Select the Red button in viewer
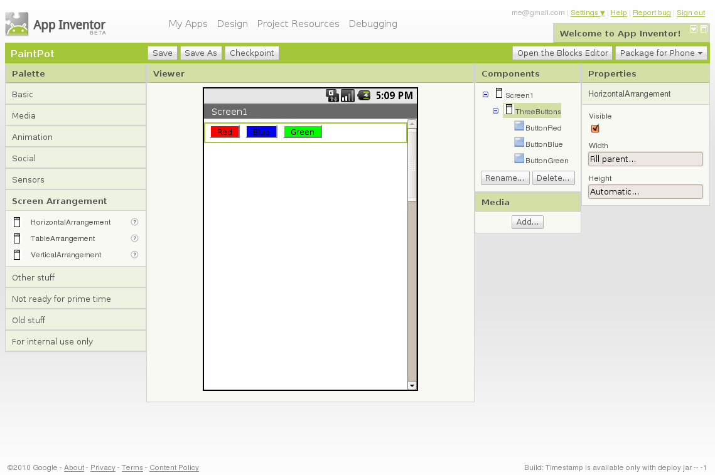The width and height of the screenshot is (715, 475). point(225,132)
